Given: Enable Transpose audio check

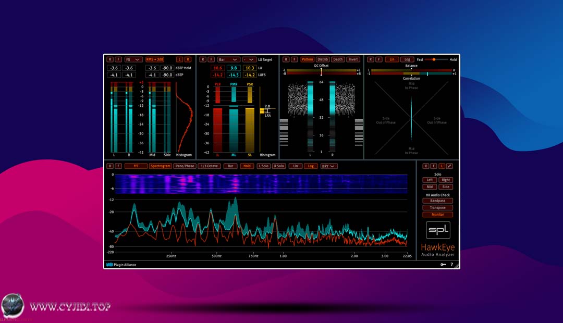Looking at the screenshot, I should point(438,207).
